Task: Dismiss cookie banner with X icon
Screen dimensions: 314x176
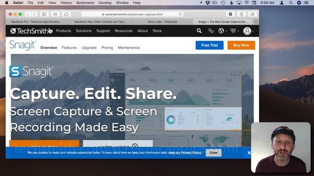Action: 249,153
